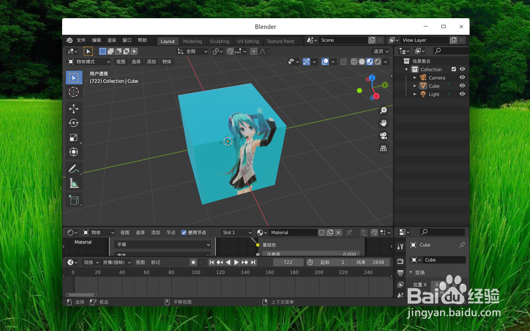Open the 抠像(插帧) keying dropdown

coord(116,262)
